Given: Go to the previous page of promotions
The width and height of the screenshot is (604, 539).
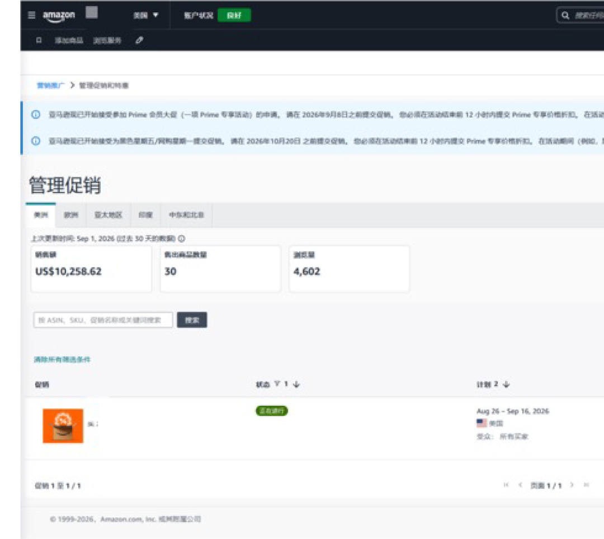Looking at the screenshot, I should tap(521, 485).
